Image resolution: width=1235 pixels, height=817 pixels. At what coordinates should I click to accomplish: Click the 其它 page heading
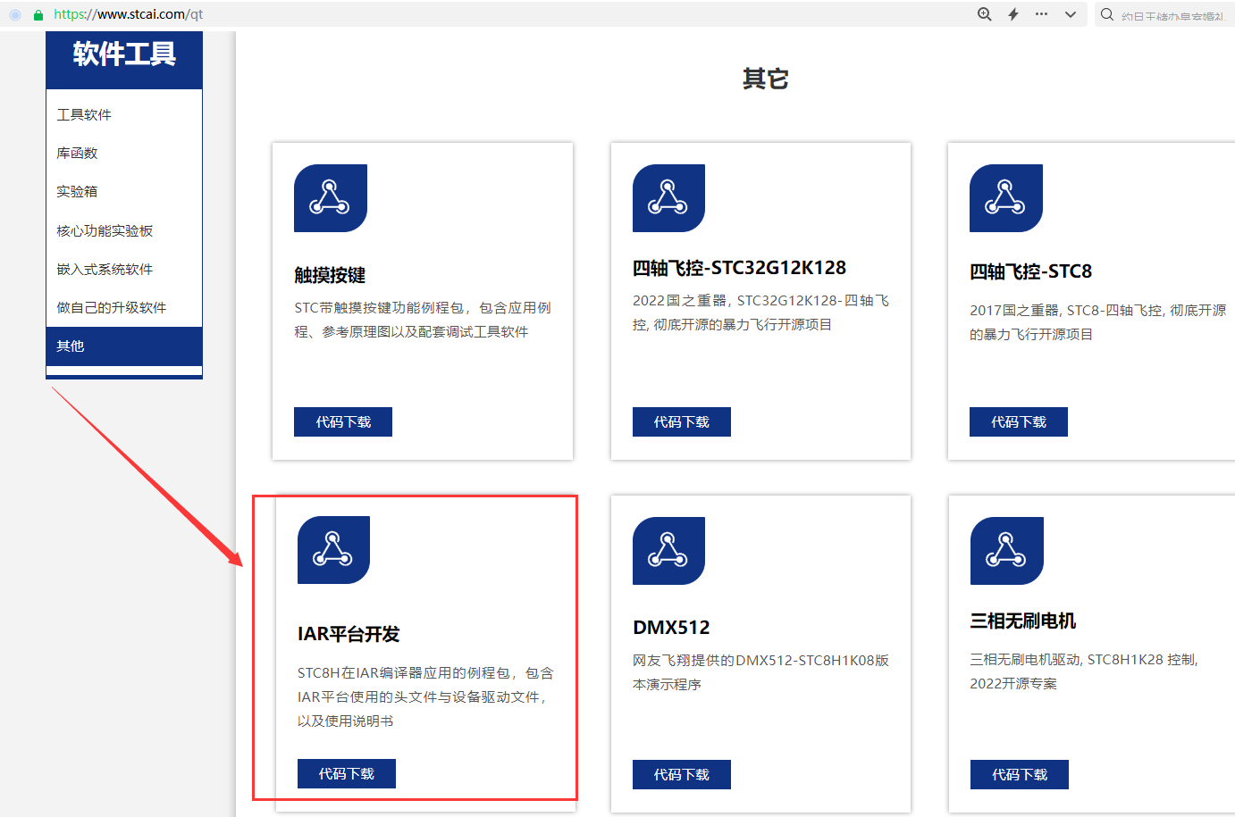click(765, 79)
